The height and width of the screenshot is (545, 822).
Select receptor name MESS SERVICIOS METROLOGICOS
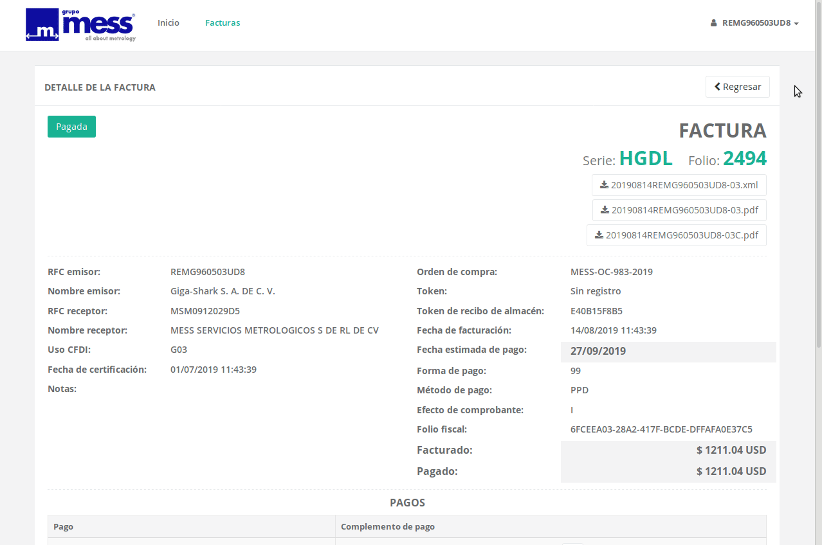[x=275, y=330]
